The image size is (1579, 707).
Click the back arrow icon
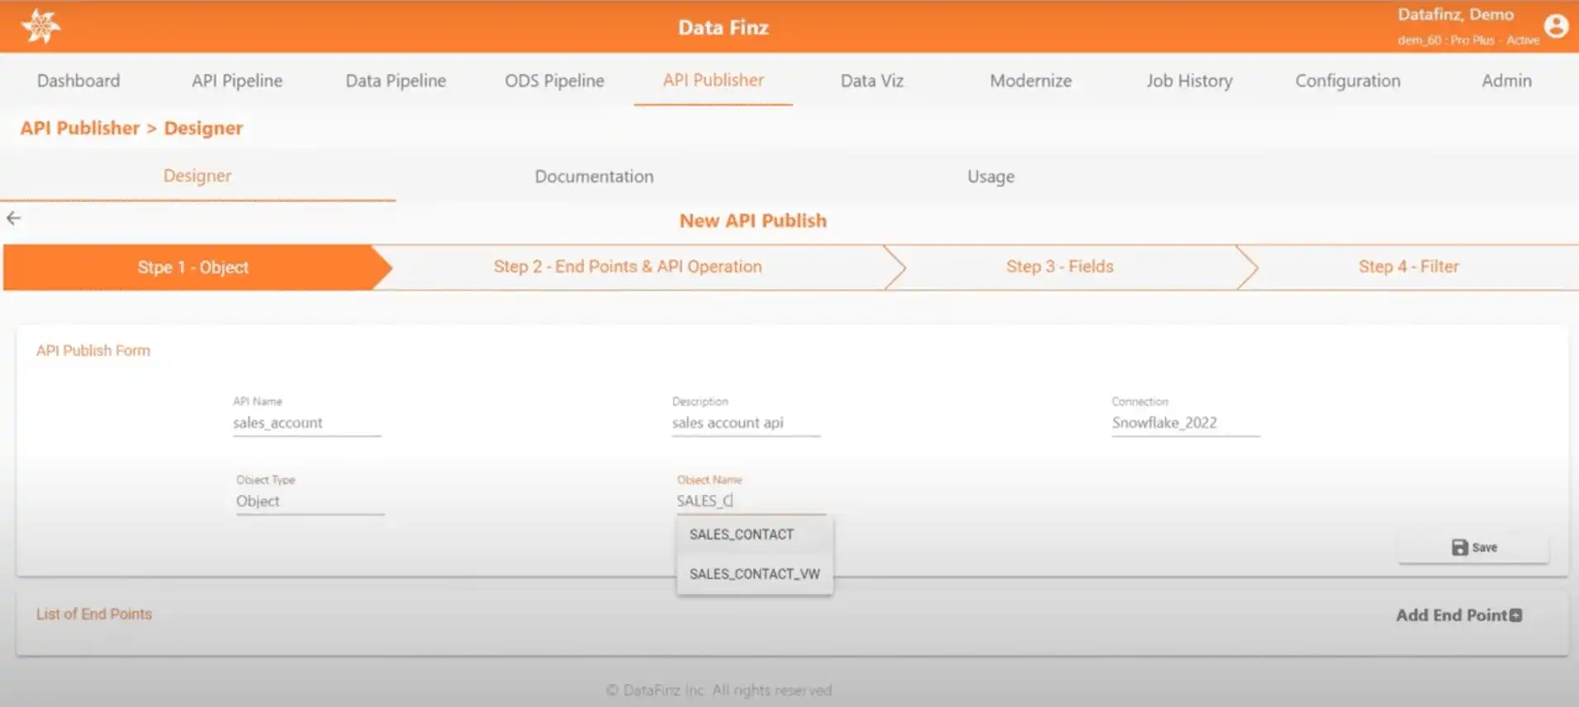14,219
